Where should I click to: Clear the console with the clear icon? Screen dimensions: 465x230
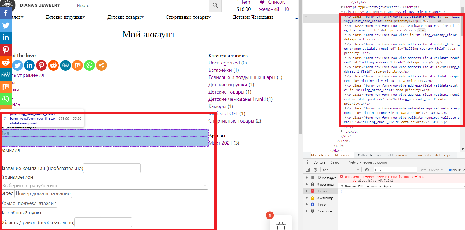(x=316, y=170)
